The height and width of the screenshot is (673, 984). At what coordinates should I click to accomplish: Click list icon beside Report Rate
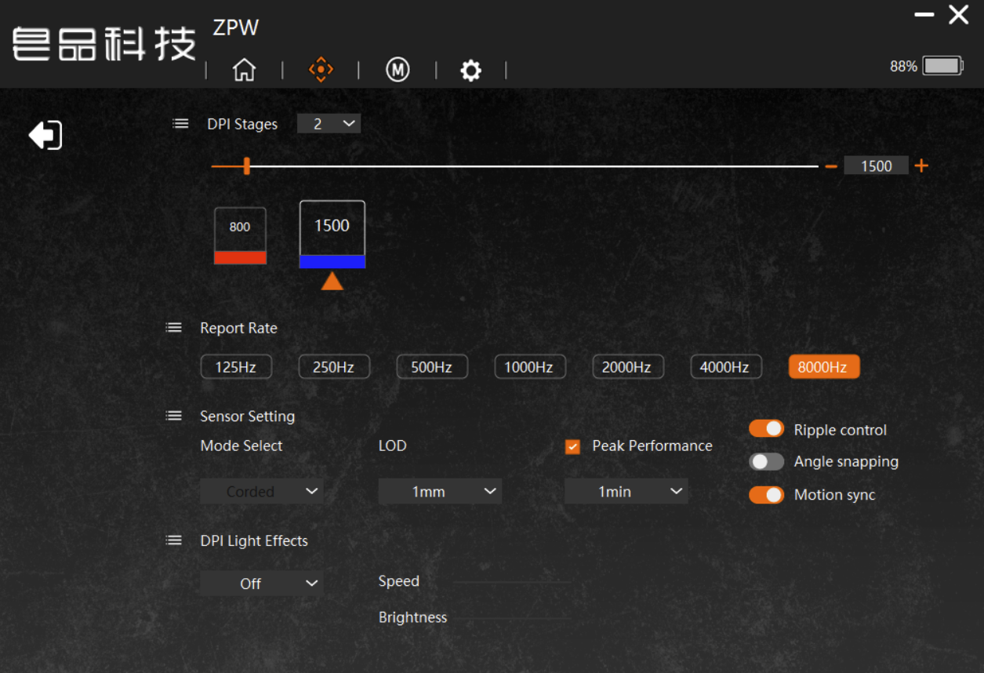coord(174,328)
